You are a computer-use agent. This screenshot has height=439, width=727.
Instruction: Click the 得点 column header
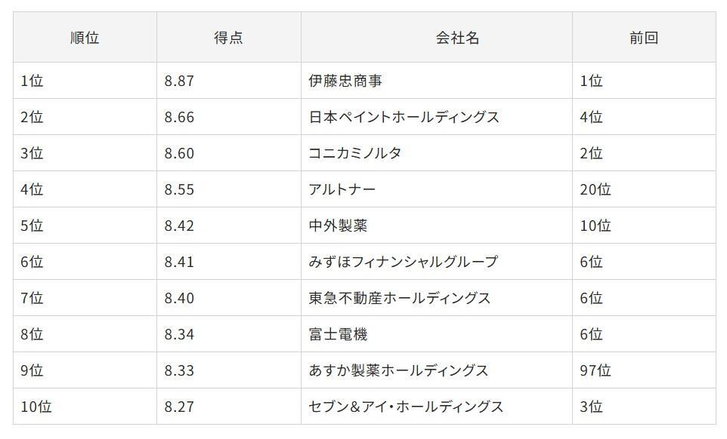[228, 38]
